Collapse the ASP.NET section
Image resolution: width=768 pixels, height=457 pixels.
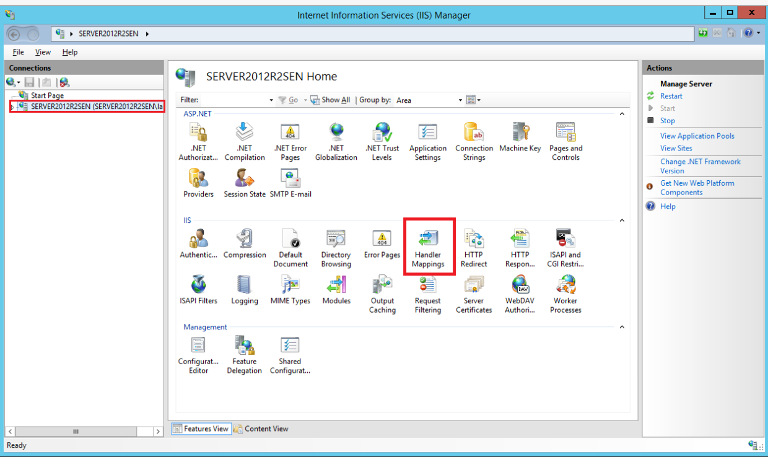pyautogui.click(x=622, y=114)
